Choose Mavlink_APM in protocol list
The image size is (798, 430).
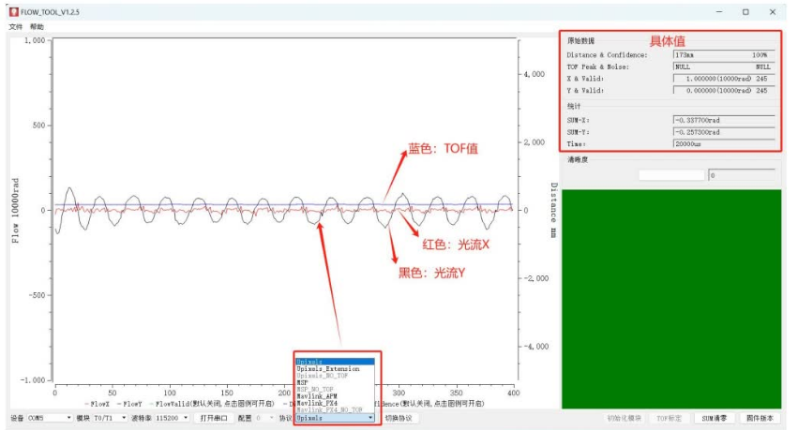pos(335,396)
